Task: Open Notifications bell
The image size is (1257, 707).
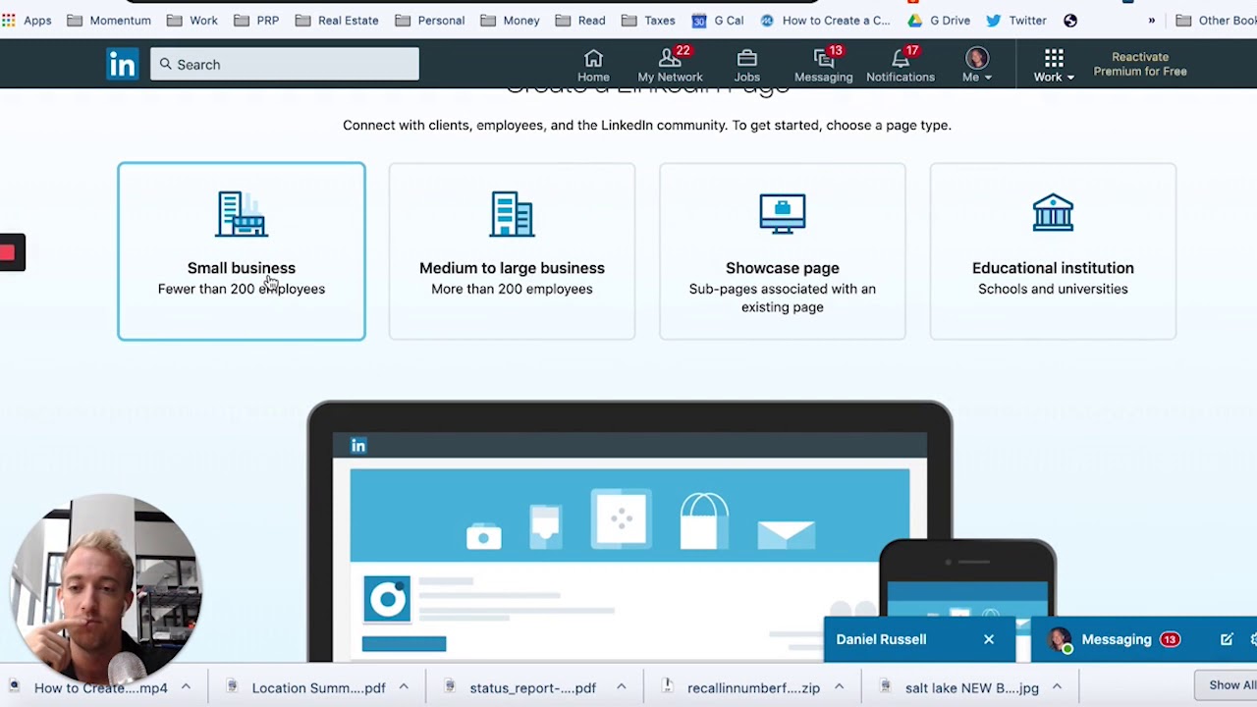Action: click(x=901, y=66)
